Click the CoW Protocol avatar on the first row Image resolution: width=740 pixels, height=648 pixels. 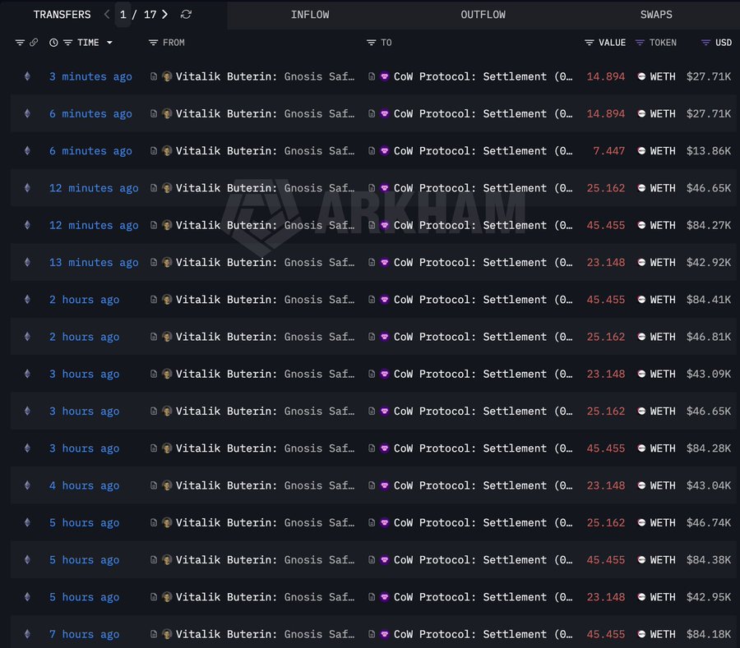385,76
